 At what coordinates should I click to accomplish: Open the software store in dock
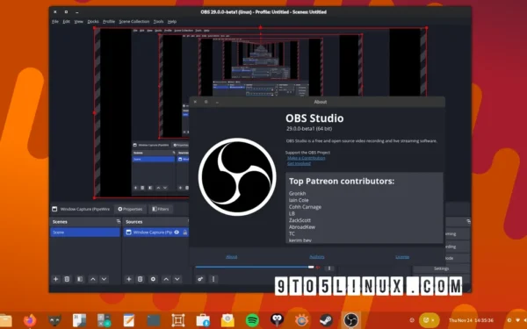pyautogui.click(x=203, y=320)
